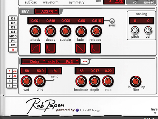158x119 pixels.
Task: Click the attack curve shape icon
Action: tap(35, 48)
